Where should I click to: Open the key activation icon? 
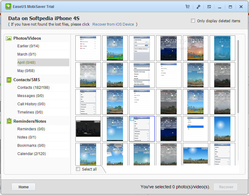198,7
